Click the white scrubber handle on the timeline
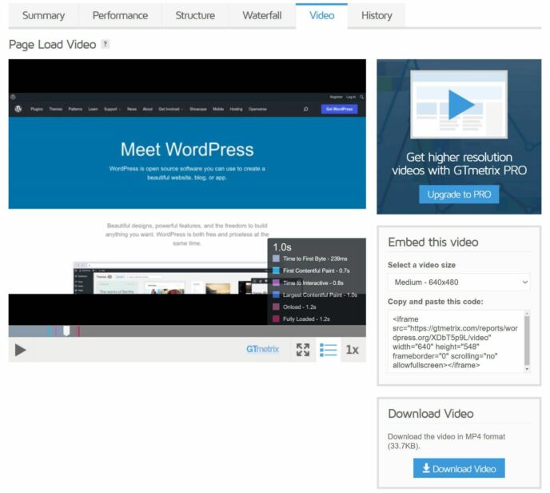 (66, 331)
